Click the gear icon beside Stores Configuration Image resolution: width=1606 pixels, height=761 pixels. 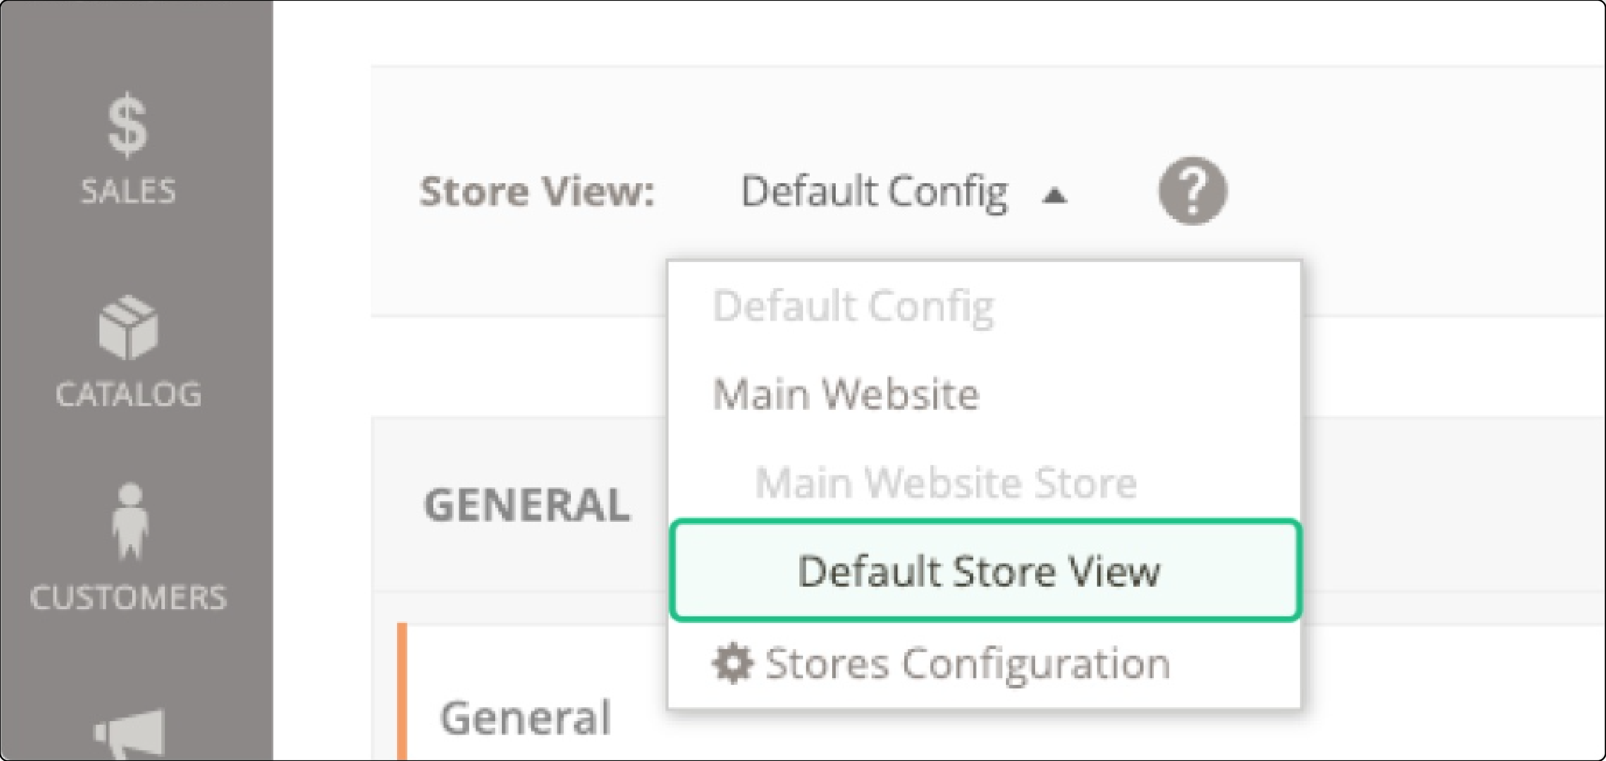(732, 663)
